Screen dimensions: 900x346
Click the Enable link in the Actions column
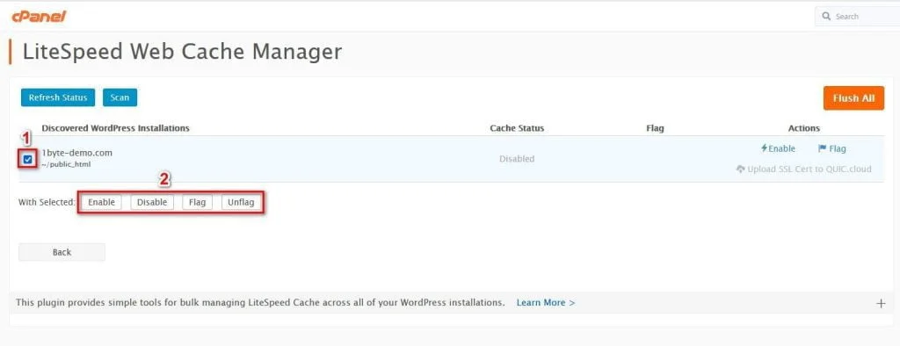pos(779,148)
